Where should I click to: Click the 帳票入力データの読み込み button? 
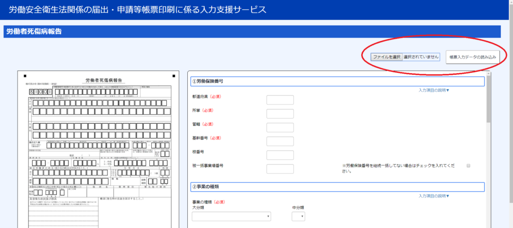472,57
